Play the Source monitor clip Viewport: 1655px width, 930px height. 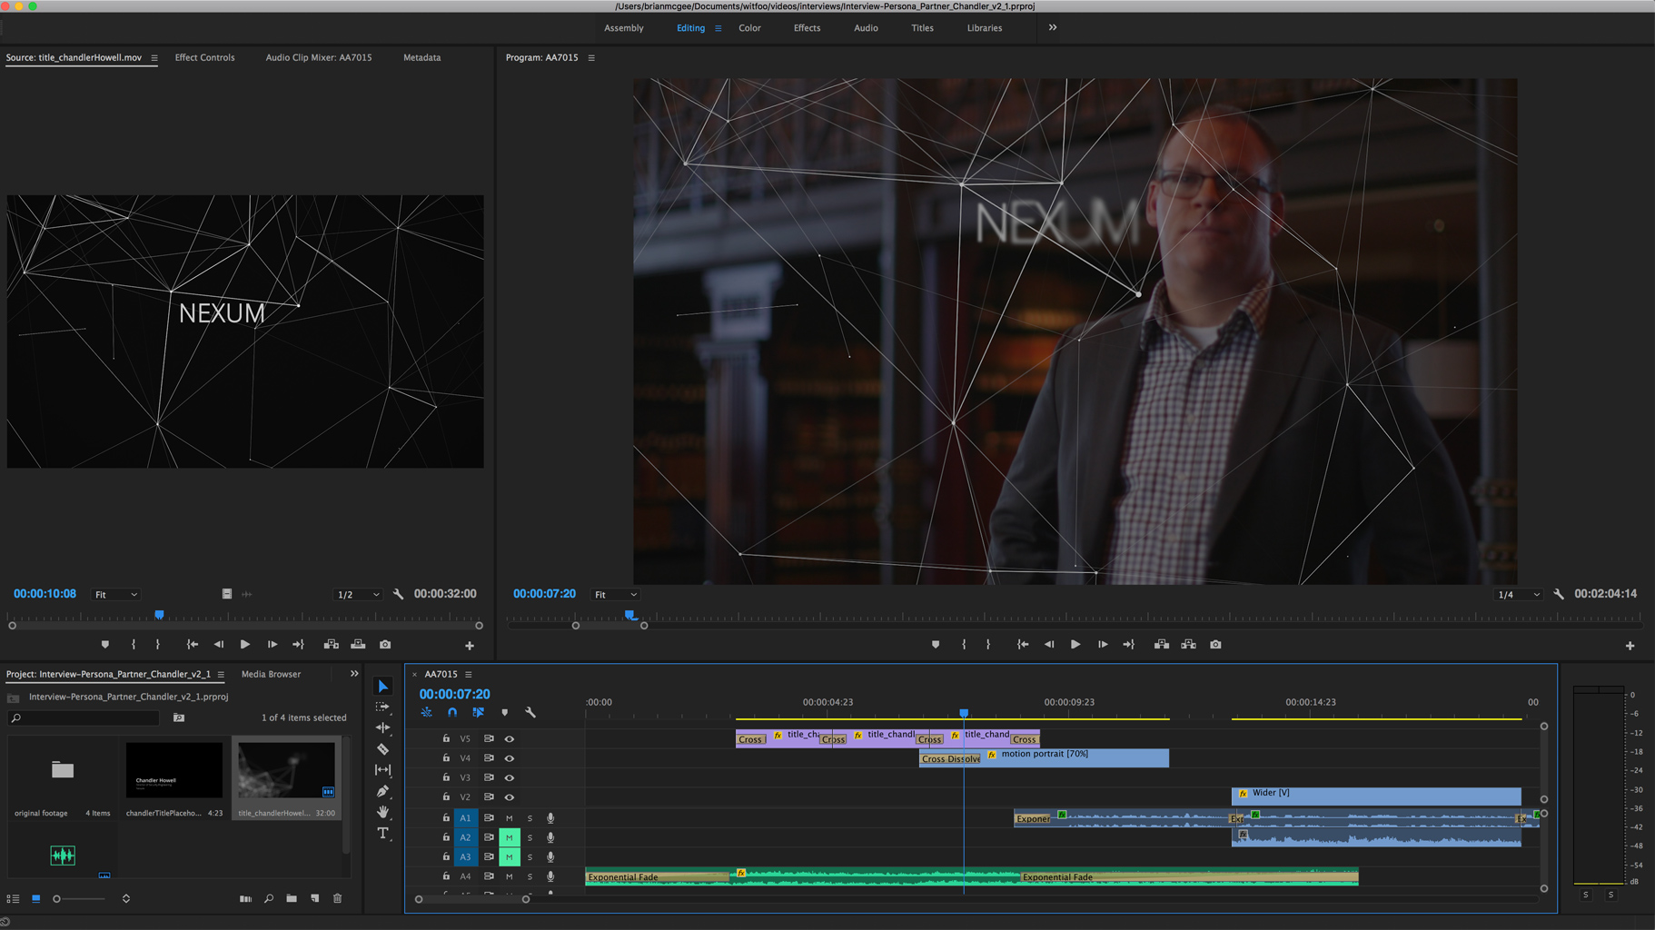(x=245, y=645)
